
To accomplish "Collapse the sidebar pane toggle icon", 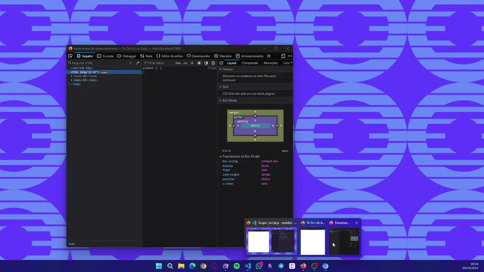I will click(x=221, y=63).
